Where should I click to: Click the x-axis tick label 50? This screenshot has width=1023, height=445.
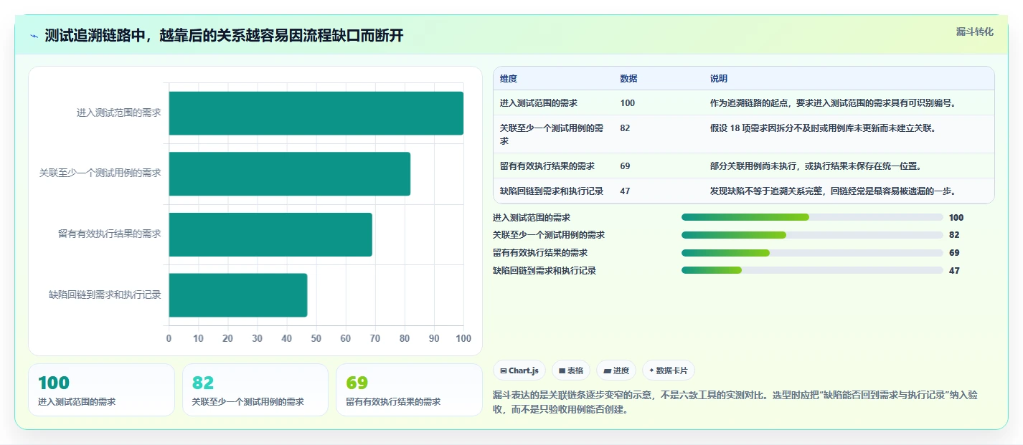(316, 339)
